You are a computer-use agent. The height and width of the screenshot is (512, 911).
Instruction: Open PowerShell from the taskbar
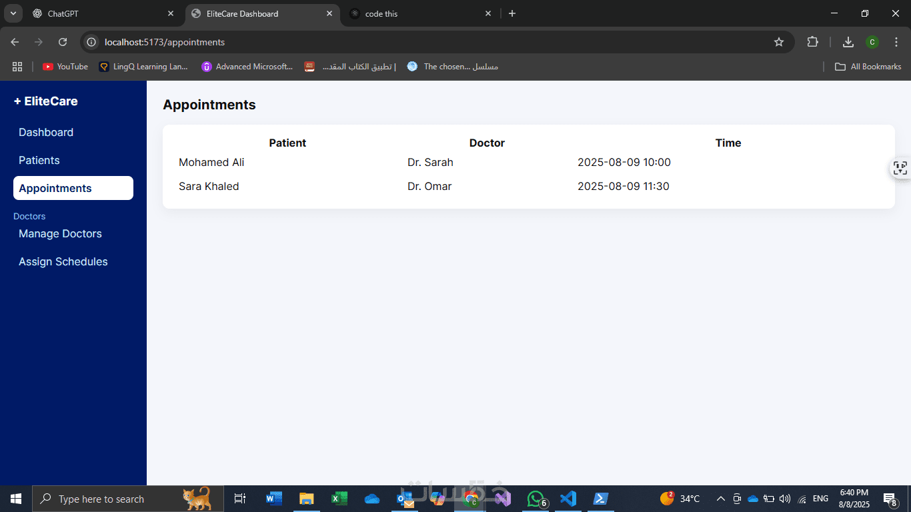coord(600,499)
